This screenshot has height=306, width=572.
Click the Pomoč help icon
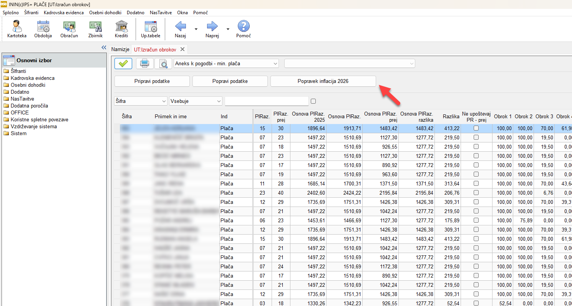[x=244, y=29]
